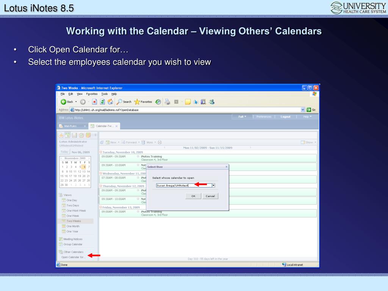Viewport: 388px width, 291px height.
Task: Click the History clock icon
Action: pyautogui.click(x=158, y=102)
